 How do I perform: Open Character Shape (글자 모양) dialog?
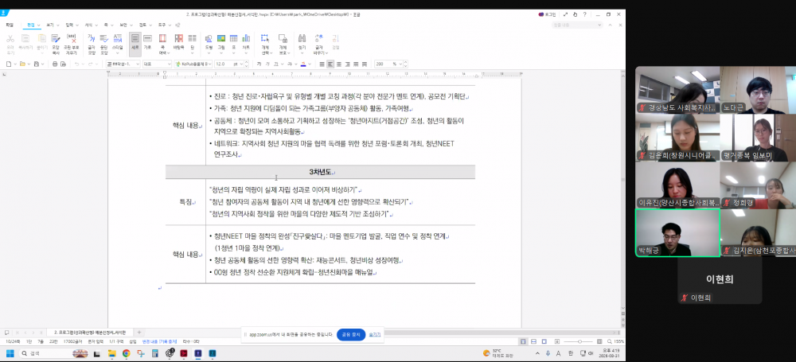coord(92,41)
